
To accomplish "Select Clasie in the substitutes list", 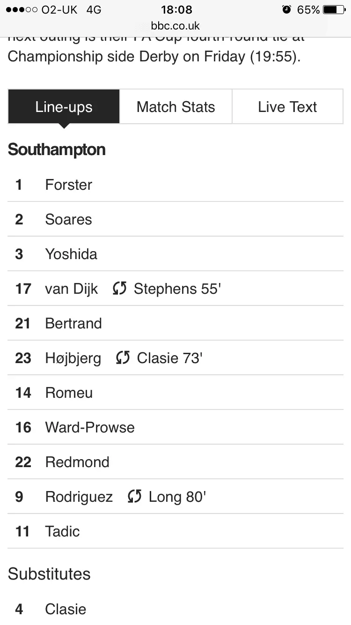I will 66,609.
